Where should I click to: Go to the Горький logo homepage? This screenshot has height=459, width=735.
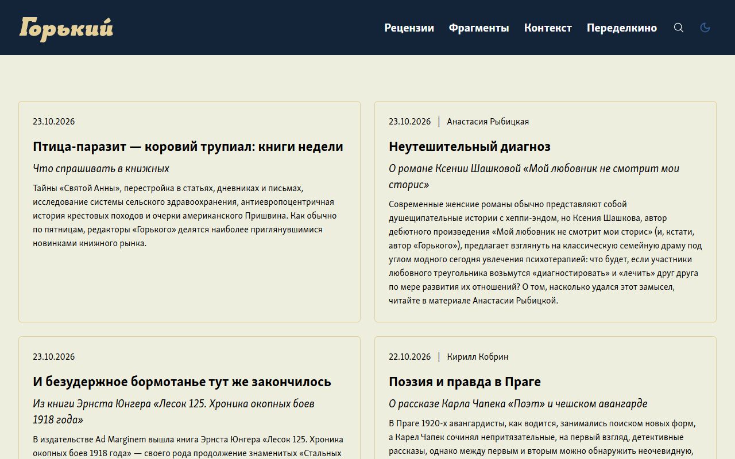[66, 28]
